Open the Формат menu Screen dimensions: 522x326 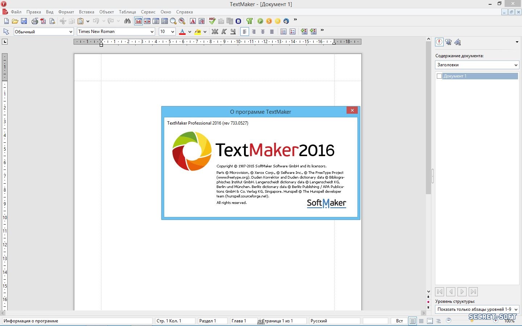(66, 12)
